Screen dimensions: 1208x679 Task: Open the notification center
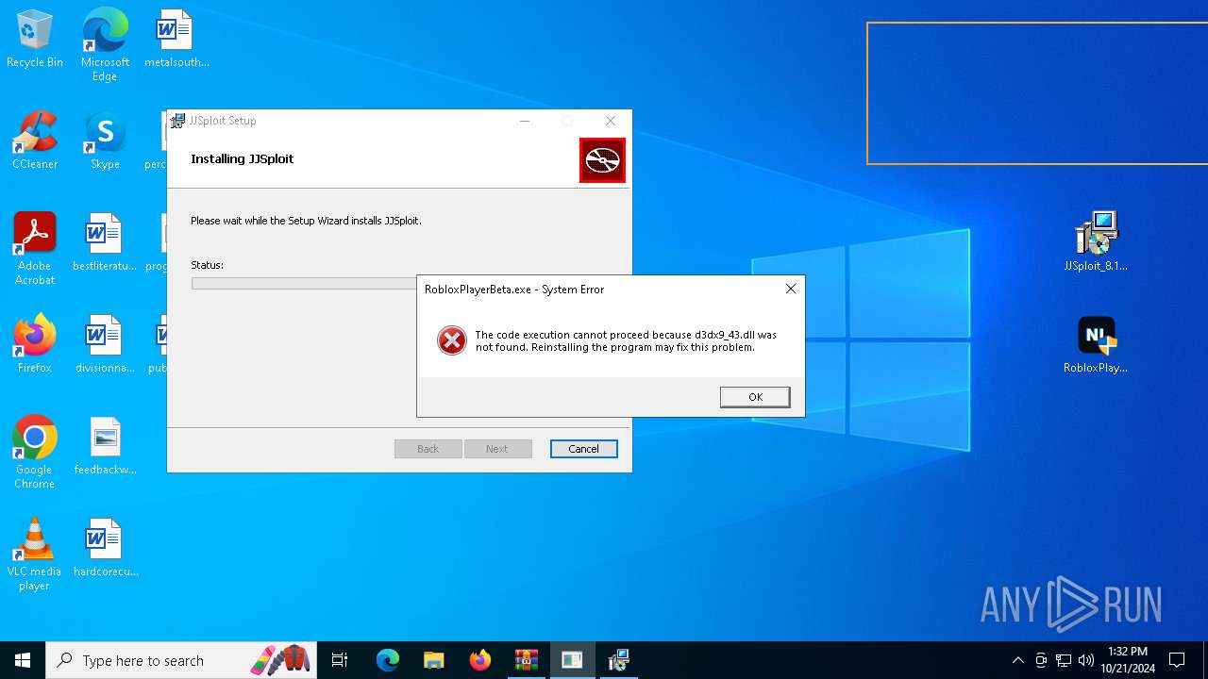coord(1177,660)
